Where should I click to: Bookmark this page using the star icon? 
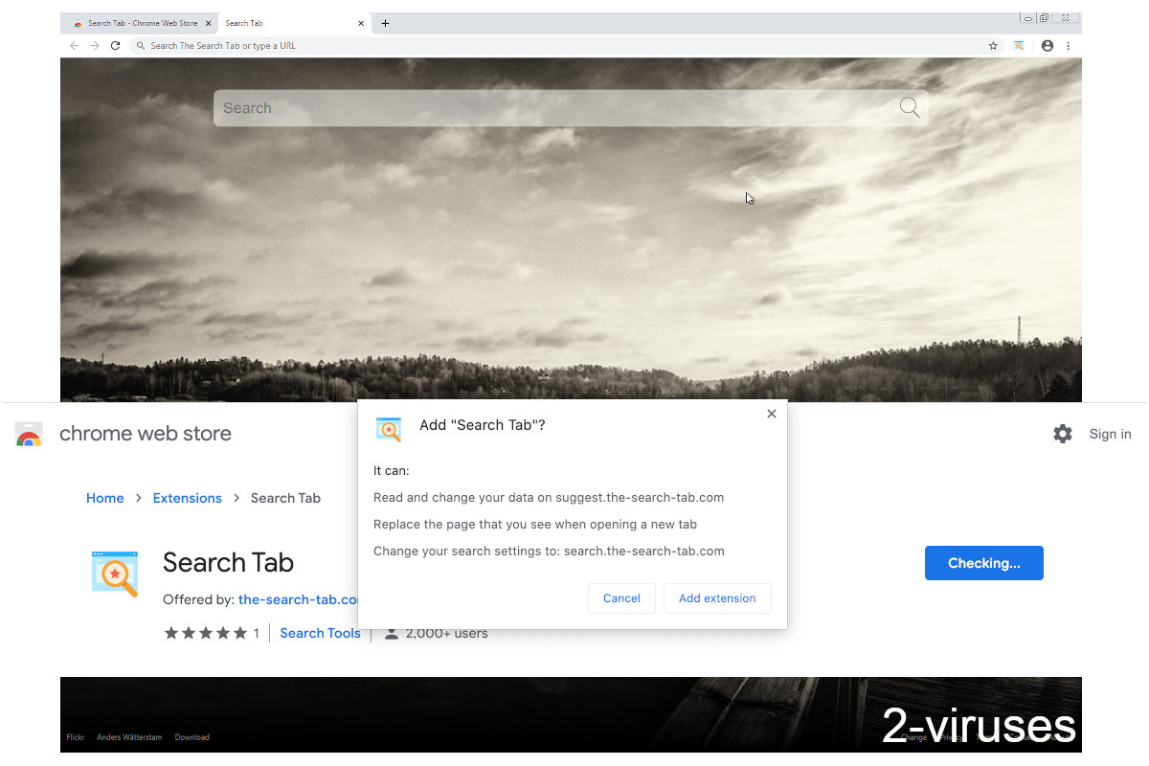coord(993,45)
